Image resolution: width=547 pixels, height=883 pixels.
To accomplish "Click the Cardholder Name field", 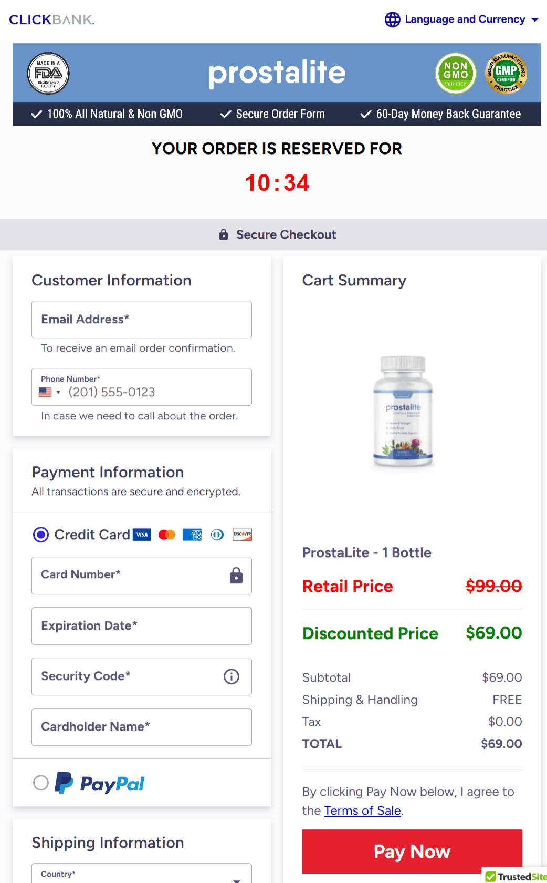I will coord(142,727).
